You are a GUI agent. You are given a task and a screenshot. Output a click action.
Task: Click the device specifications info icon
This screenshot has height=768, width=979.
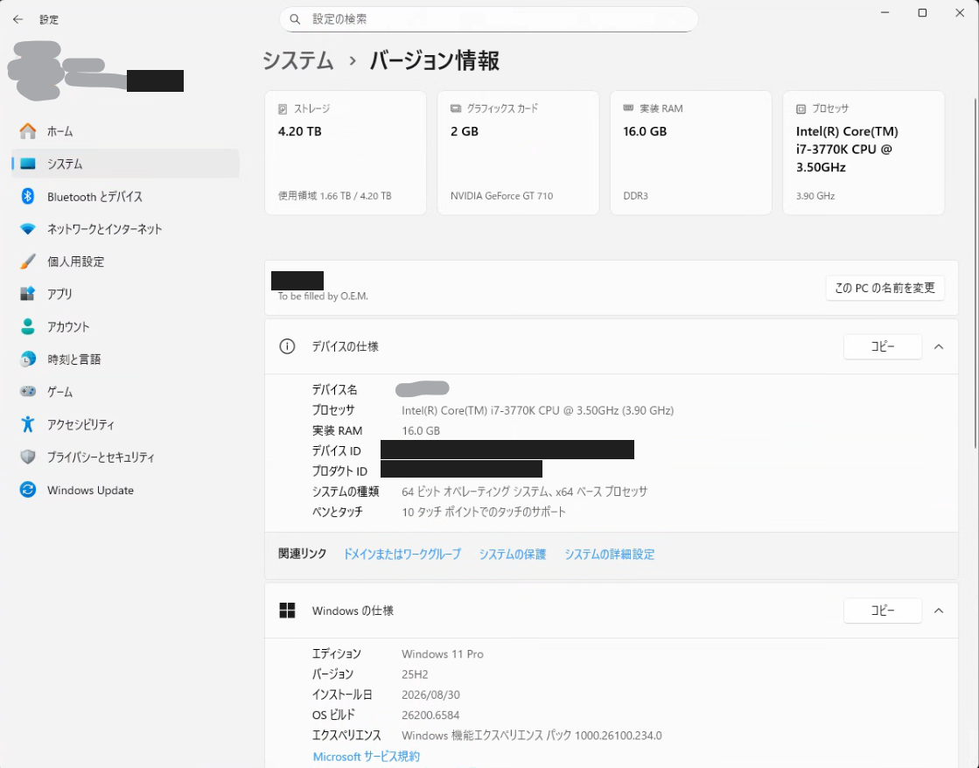287,346
